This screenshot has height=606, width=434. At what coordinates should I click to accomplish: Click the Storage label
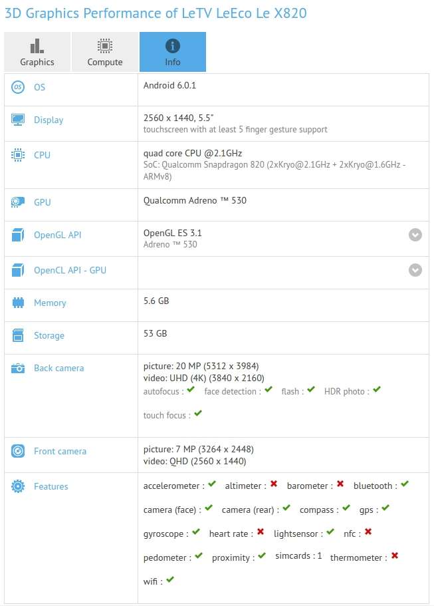point(49,335)
